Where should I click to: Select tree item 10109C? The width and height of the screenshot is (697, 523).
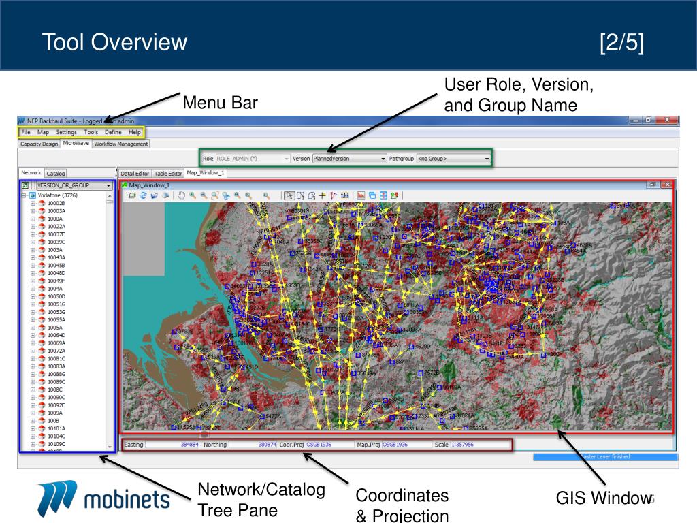56,444
